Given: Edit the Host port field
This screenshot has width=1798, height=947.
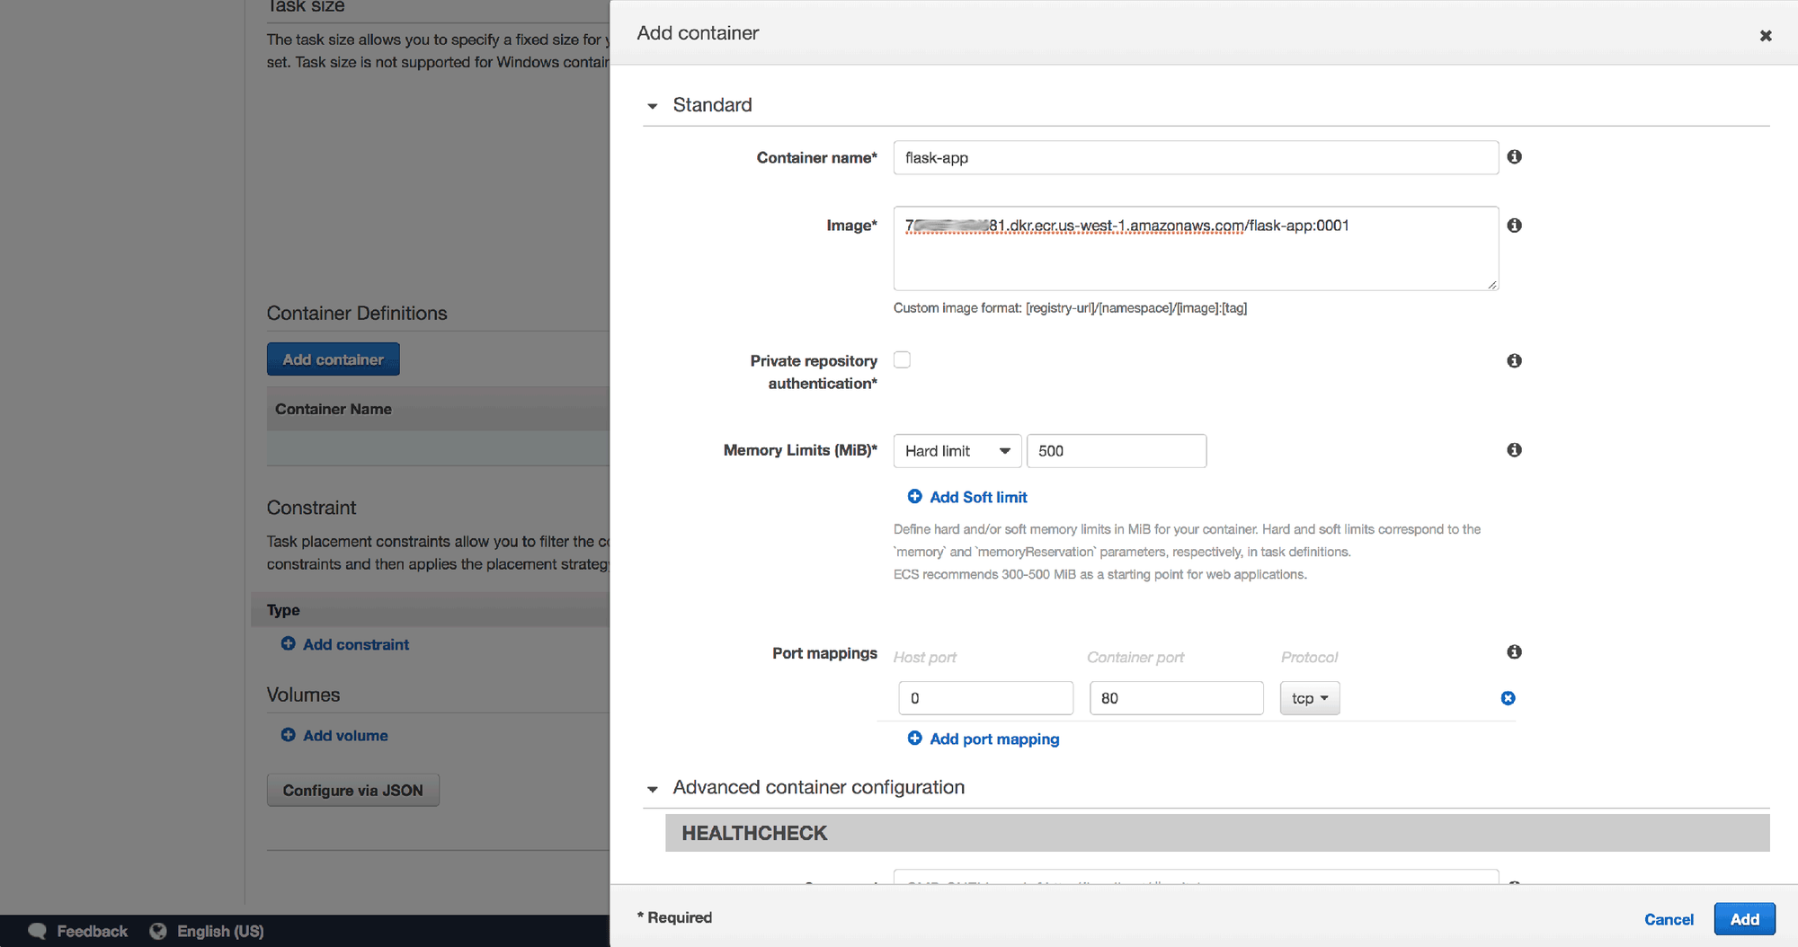Looking at the screenshot, I should 986,698.
